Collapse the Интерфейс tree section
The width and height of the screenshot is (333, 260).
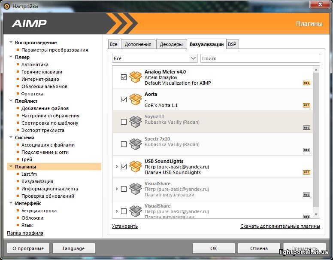11,203
